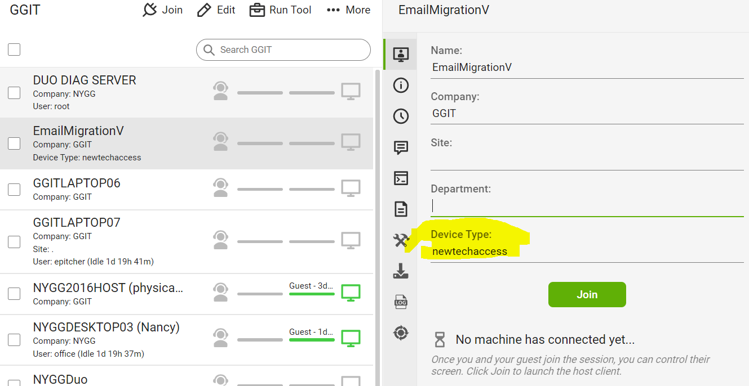
Task: Open the LOG file icon tab
Action: (401, 302)
